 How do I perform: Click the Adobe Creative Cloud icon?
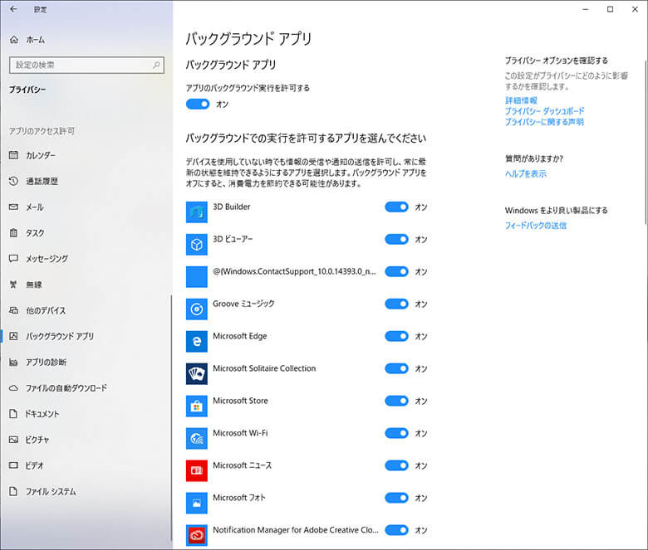pyautogui.click(x=197, y=535)
